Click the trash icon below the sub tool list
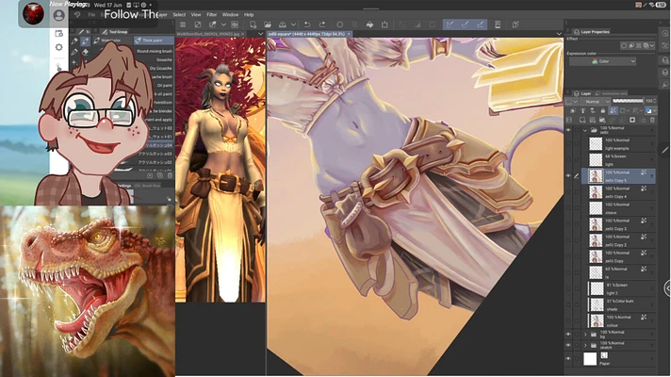This screenshot has height=377, width=671. click(x=170, y=175)
